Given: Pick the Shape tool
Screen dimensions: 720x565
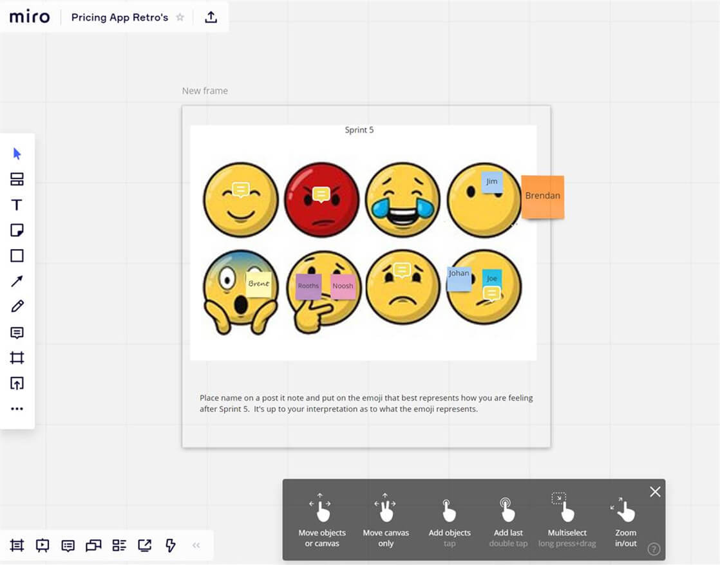Looking at the screenshot, I should [x=17, y=256].
